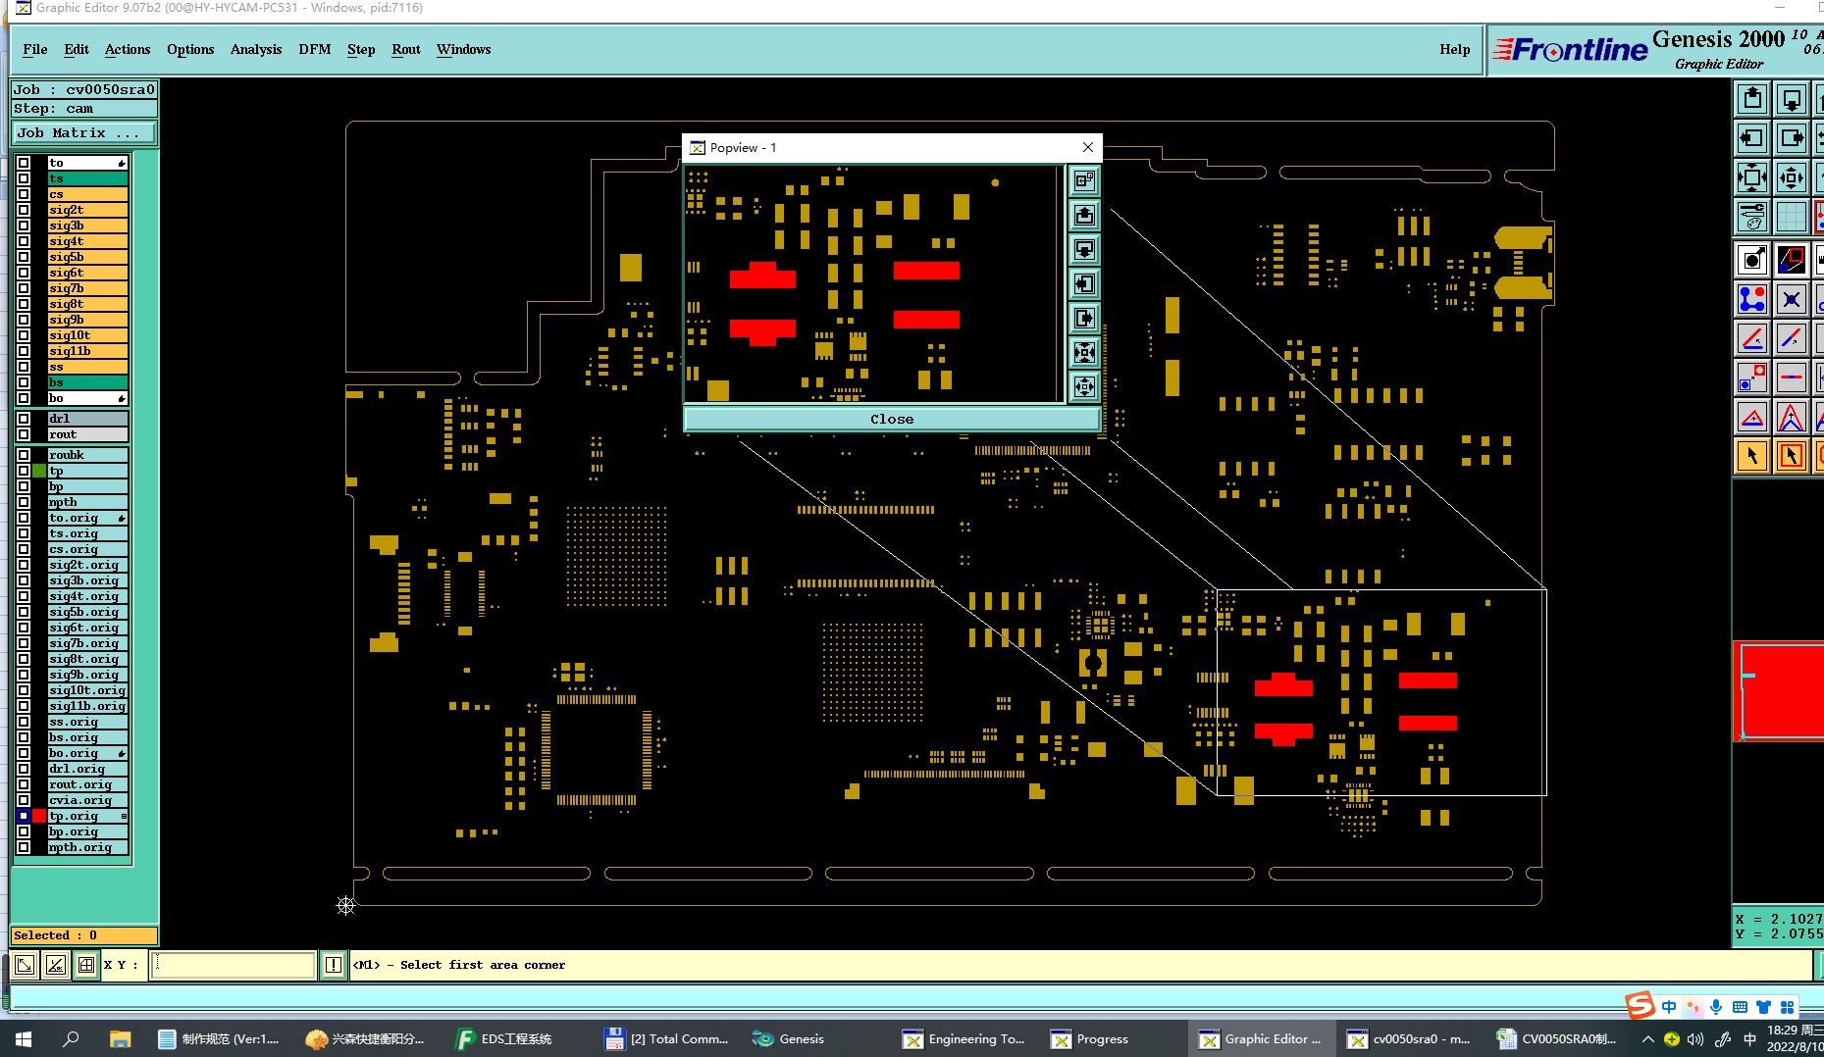Toggle checkbox for drl layer

point(24,419)
